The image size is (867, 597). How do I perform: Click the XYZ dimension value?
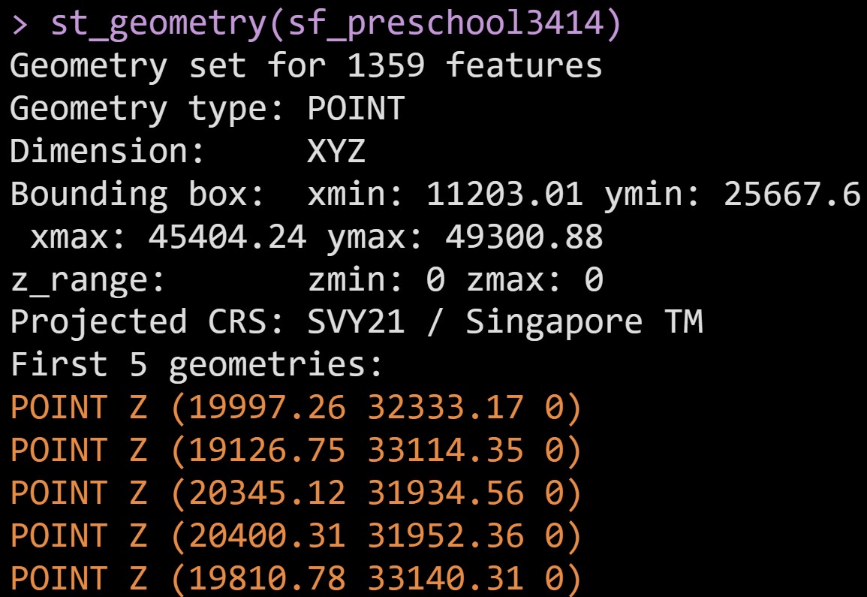[336, 152]
